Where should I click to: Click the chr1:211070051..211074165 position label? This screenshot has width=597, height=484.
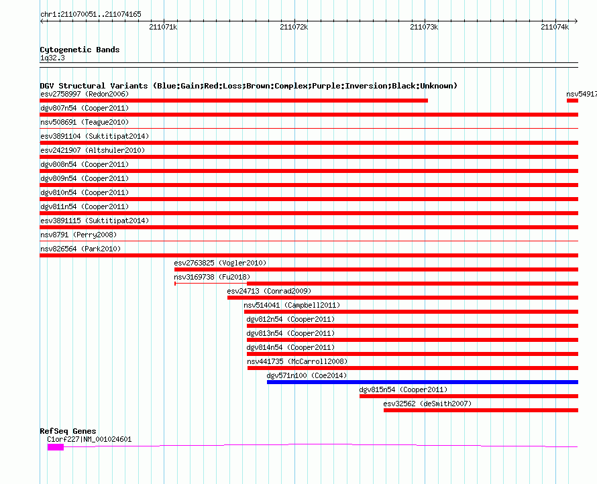91,14
